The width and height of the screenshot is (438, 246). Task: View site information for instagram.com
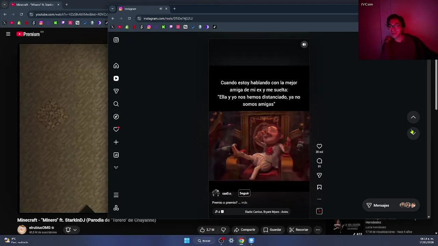(139, 18)
